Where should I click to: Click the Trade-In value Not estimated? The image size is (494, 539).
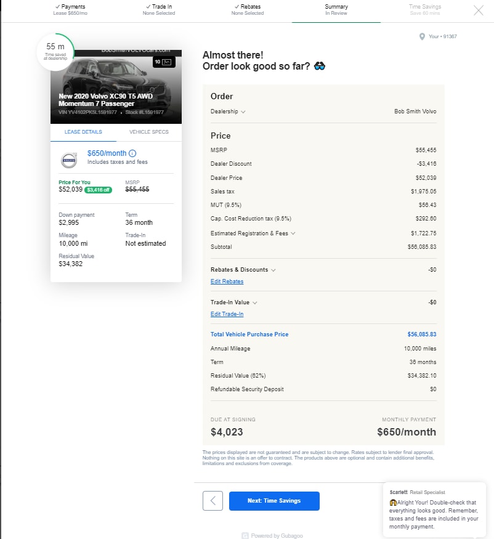tap(145, 243)
